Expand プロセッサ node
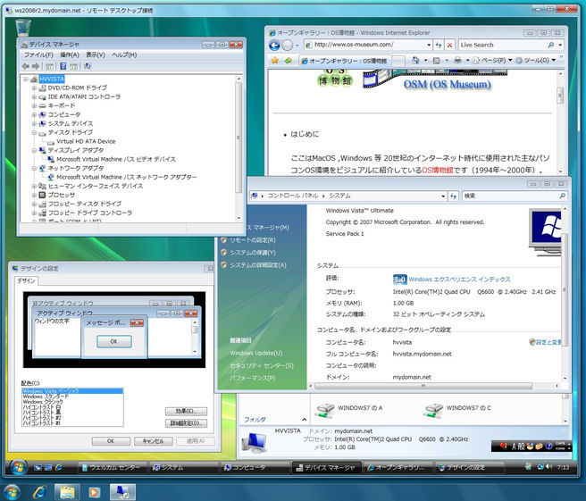This screenshot has height=501, width=586. (34, 195)
